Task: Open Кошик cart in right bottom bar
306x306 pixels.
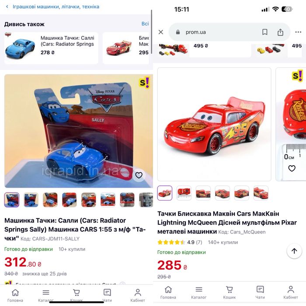Action: point(229,292)
